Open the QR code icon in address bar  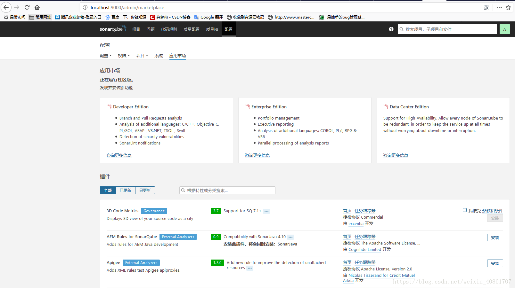click(486, 7)
